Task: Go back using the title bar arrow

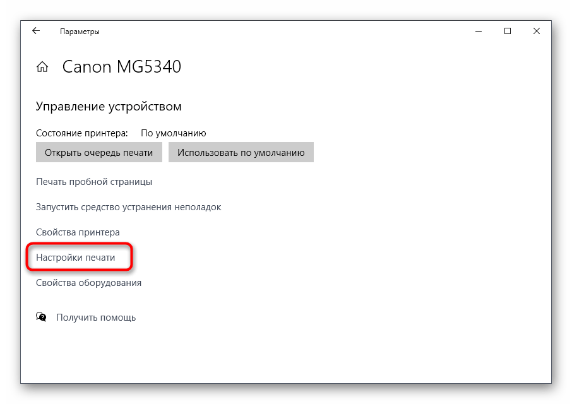Action: [x=36, y=31]
